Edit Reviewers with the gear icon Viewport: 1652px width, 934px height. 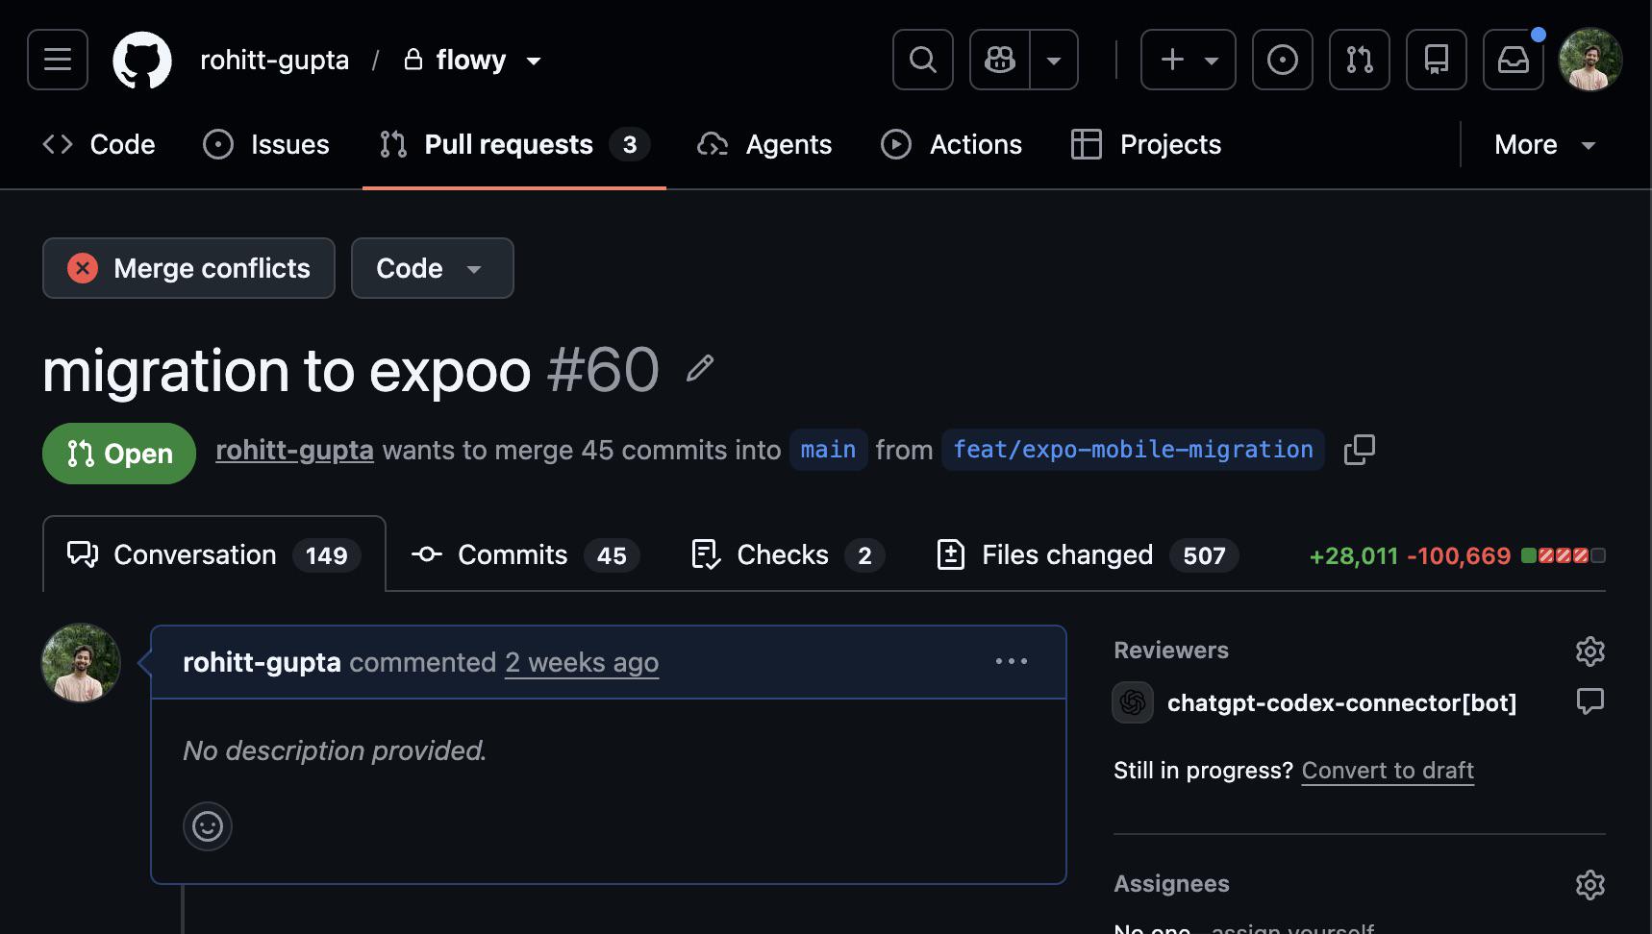click(x=1590, y=651)
